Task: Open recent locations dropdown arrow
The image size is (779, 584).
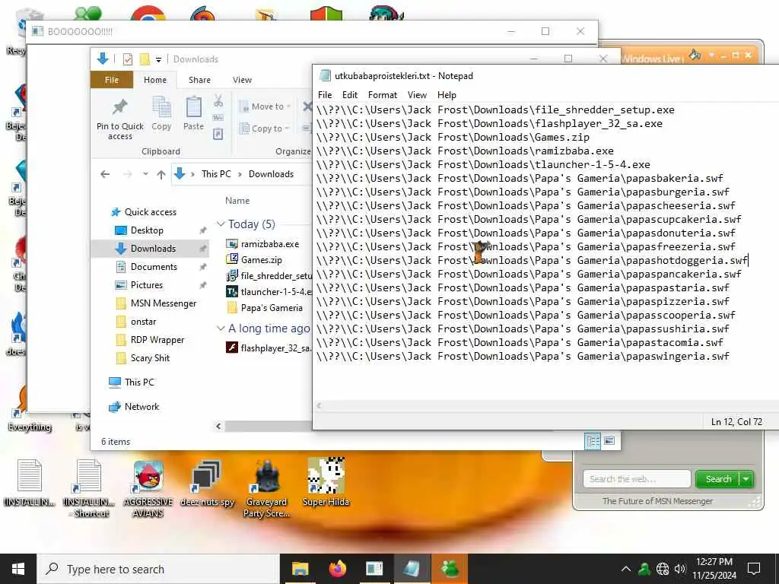Action: [x=145, y=174]
